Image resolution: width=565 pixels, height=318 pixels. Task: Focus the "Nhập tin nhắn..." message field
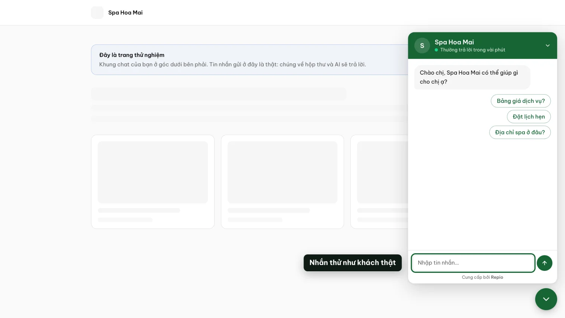point(473,263)
